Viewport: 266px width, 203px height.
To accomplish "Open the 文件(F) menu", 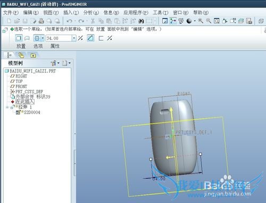I will click(x=11, y=13).
